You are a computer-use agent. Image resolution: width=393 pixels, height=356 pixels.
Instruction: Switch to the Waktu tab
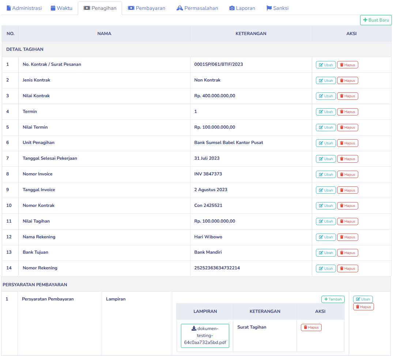pyautogui.click(x=61, y=8)
